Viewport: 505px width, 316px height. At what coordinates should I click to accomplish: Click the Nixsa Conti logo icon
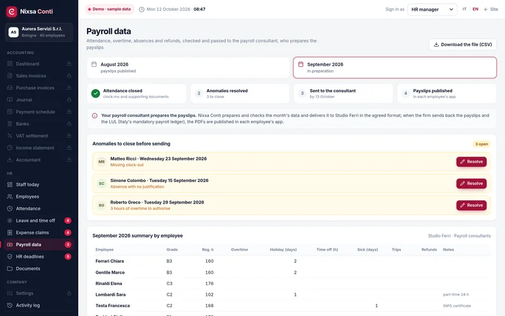pos(11,11)
